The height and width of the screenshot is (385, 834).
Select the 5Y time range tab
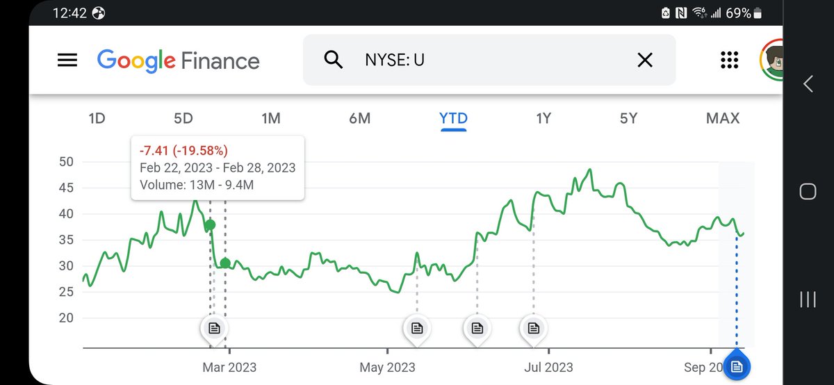point(628,118)
